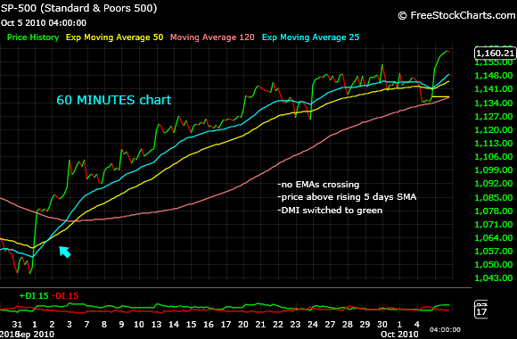The image size is (517, 339).
Task: Click the date label 4 on time axis
Action: pyautogui.click(x=417, y=325)
